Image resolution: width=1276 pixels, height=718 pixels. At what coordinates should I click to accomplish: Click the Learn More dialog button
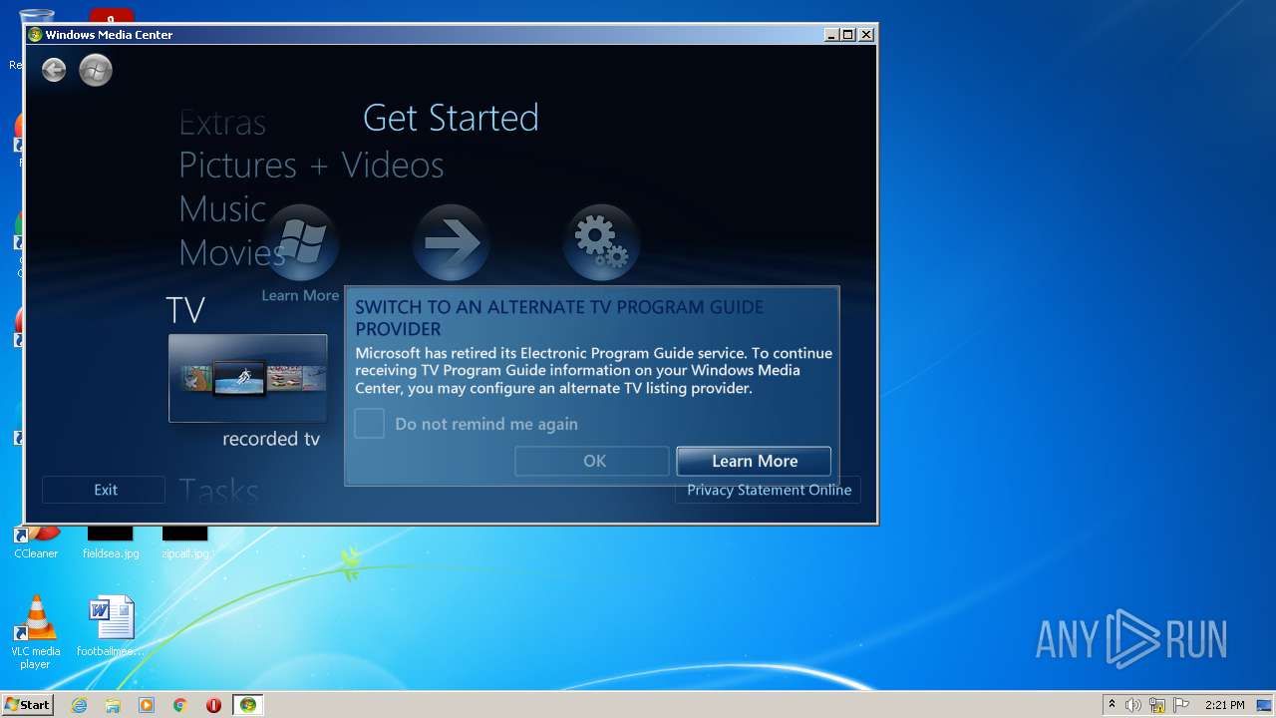[x=754, y=461]
